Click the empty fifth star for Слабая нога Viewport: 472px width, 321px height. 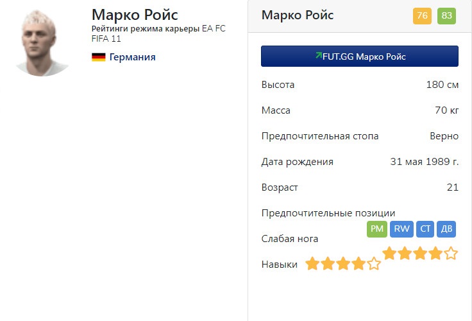pos(451,253)
